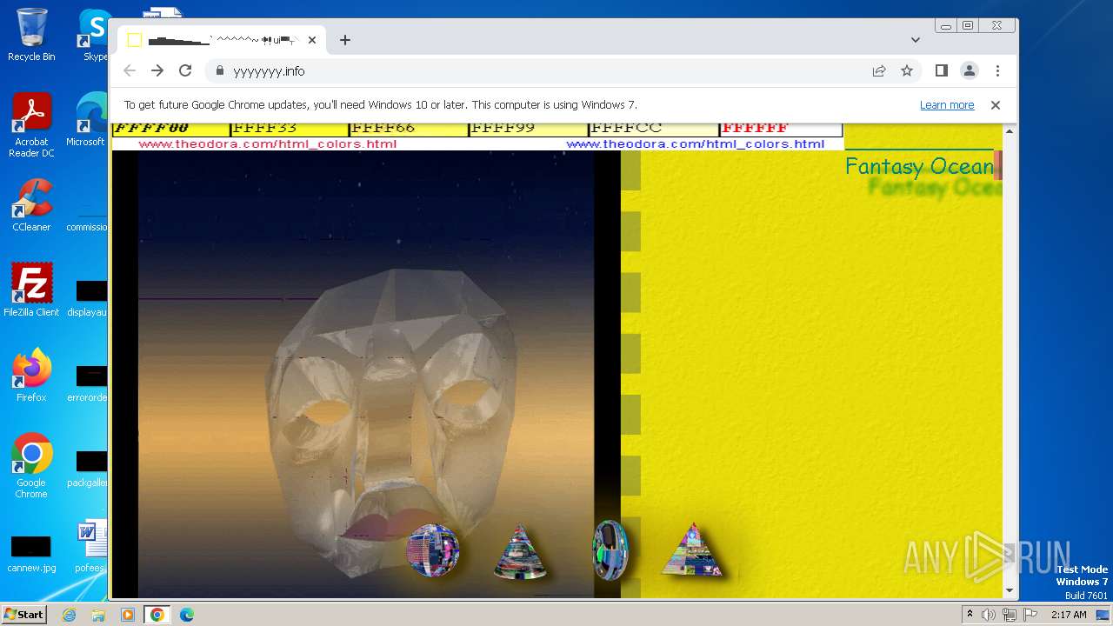The width and height of the screenshot is (1113, 626).
Task: Open Google Chrome desktop shortcut
Action: (31, 466)
